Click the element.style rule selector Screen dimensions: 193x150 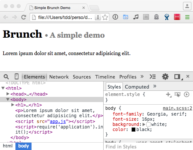(x=123, y=94)
